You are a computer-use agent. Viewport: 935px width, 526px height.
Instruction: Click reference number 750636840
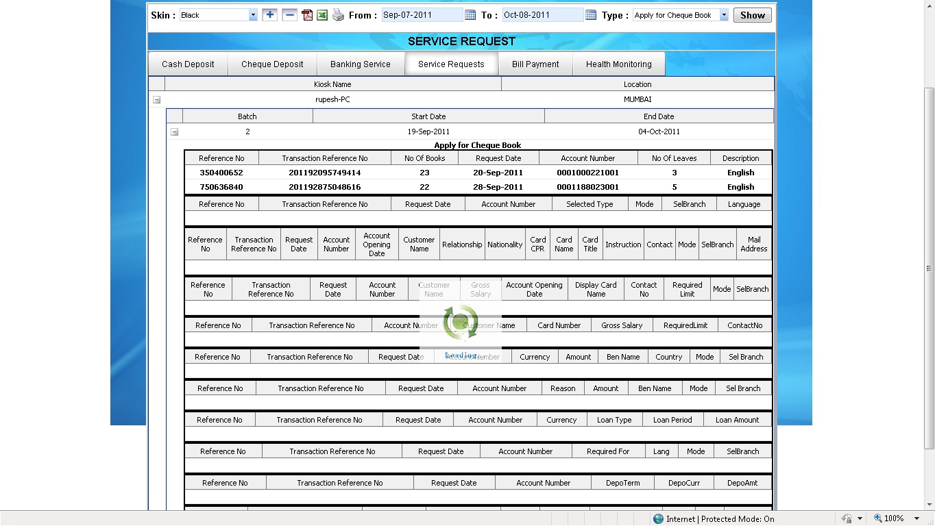[x=221, y=187]
